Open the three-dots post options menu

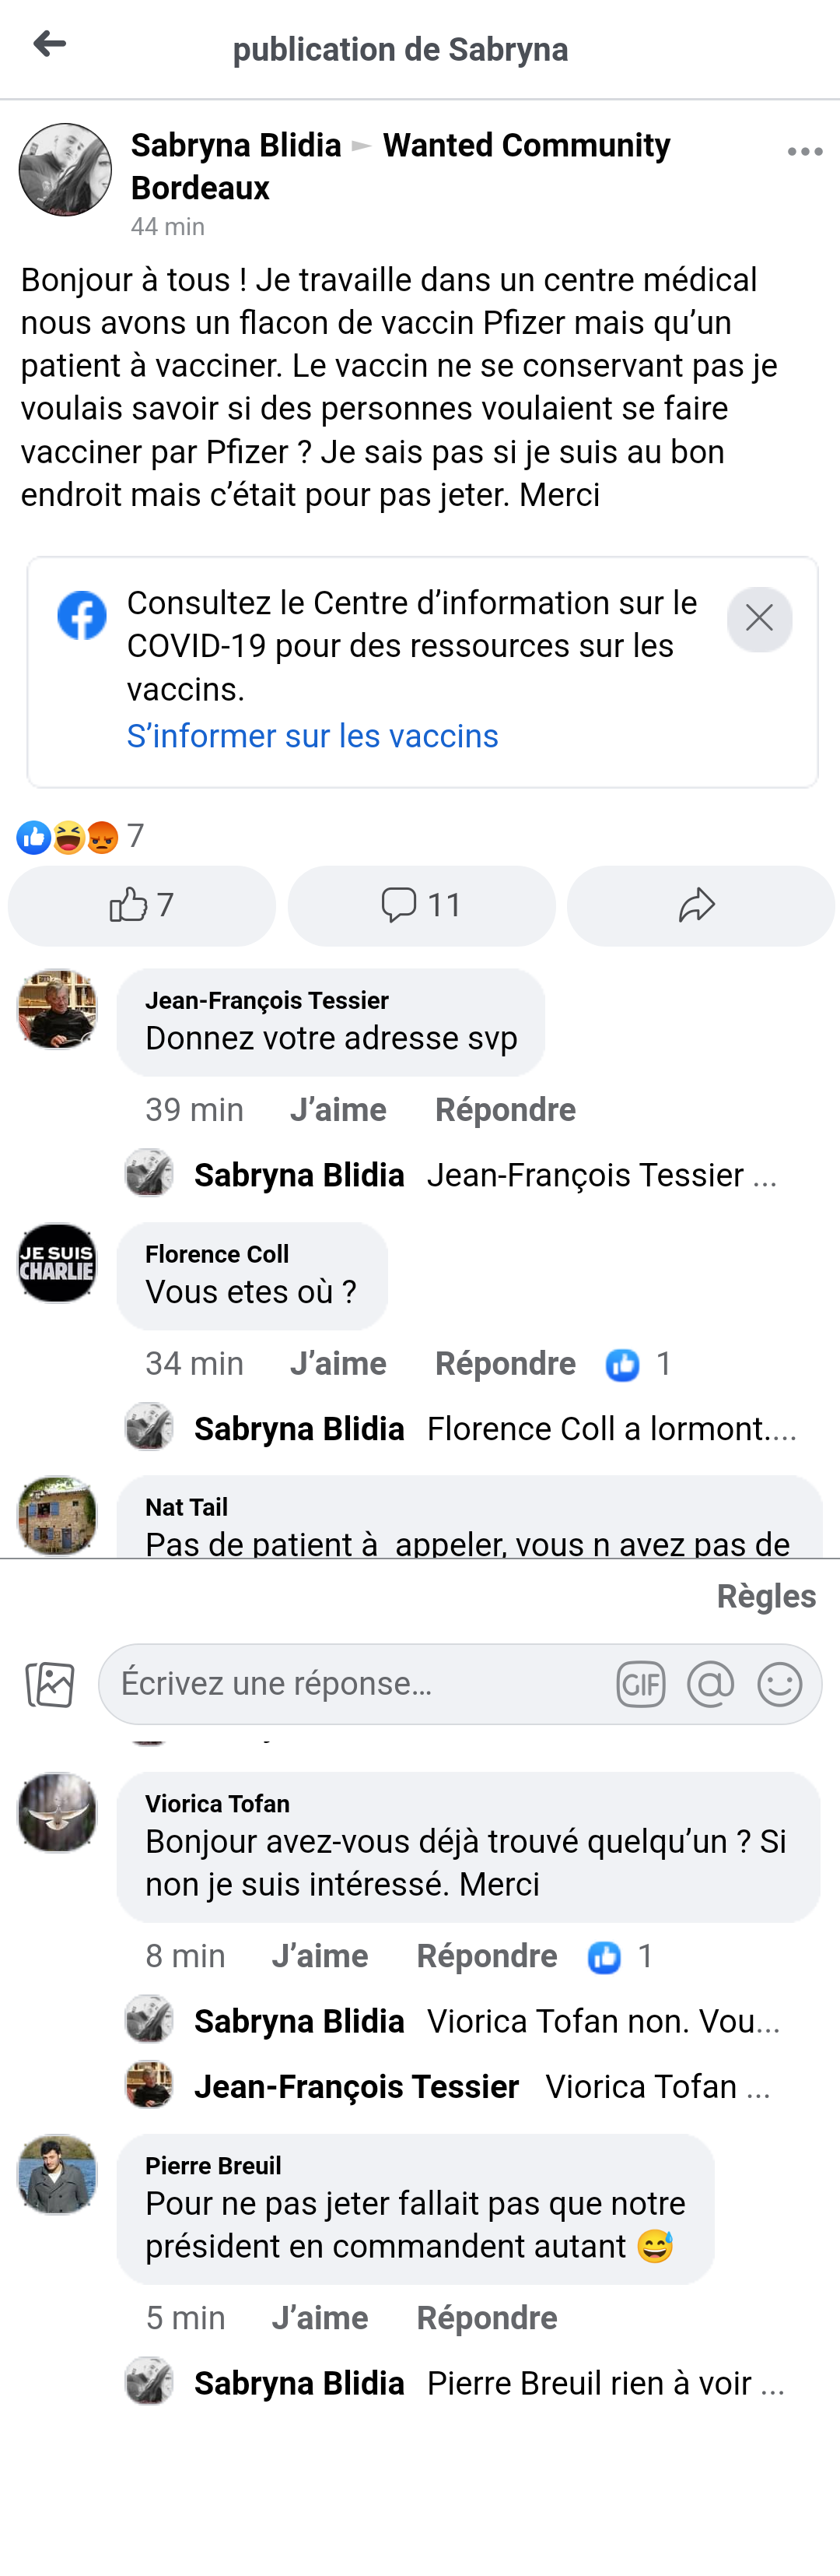[x=804, y=152]
